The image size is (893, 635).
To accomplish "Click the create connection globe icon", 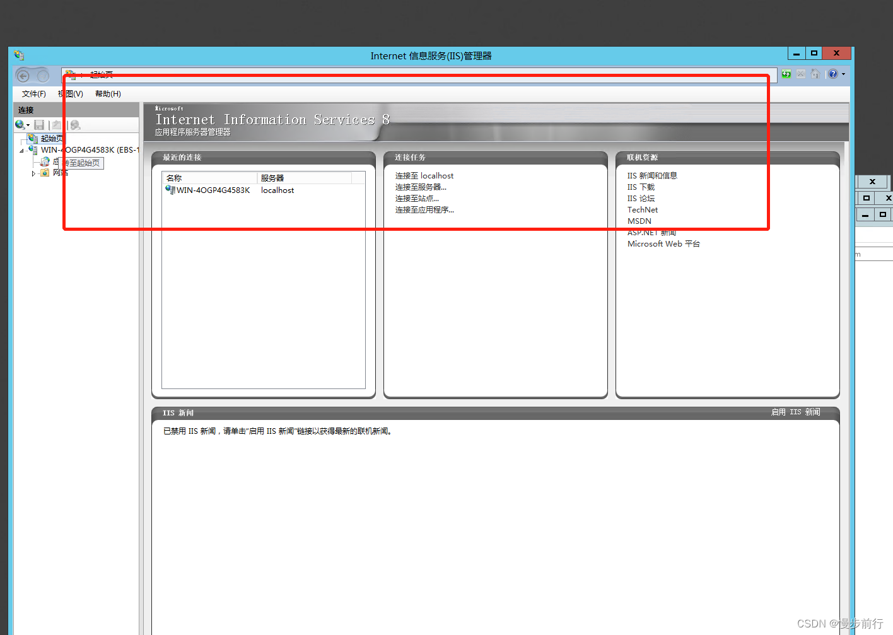I will point(19,124).
